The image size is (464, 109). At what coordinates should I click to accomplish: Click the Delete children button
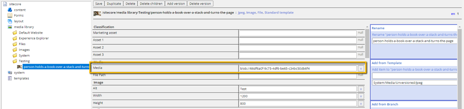click(151, 4)
